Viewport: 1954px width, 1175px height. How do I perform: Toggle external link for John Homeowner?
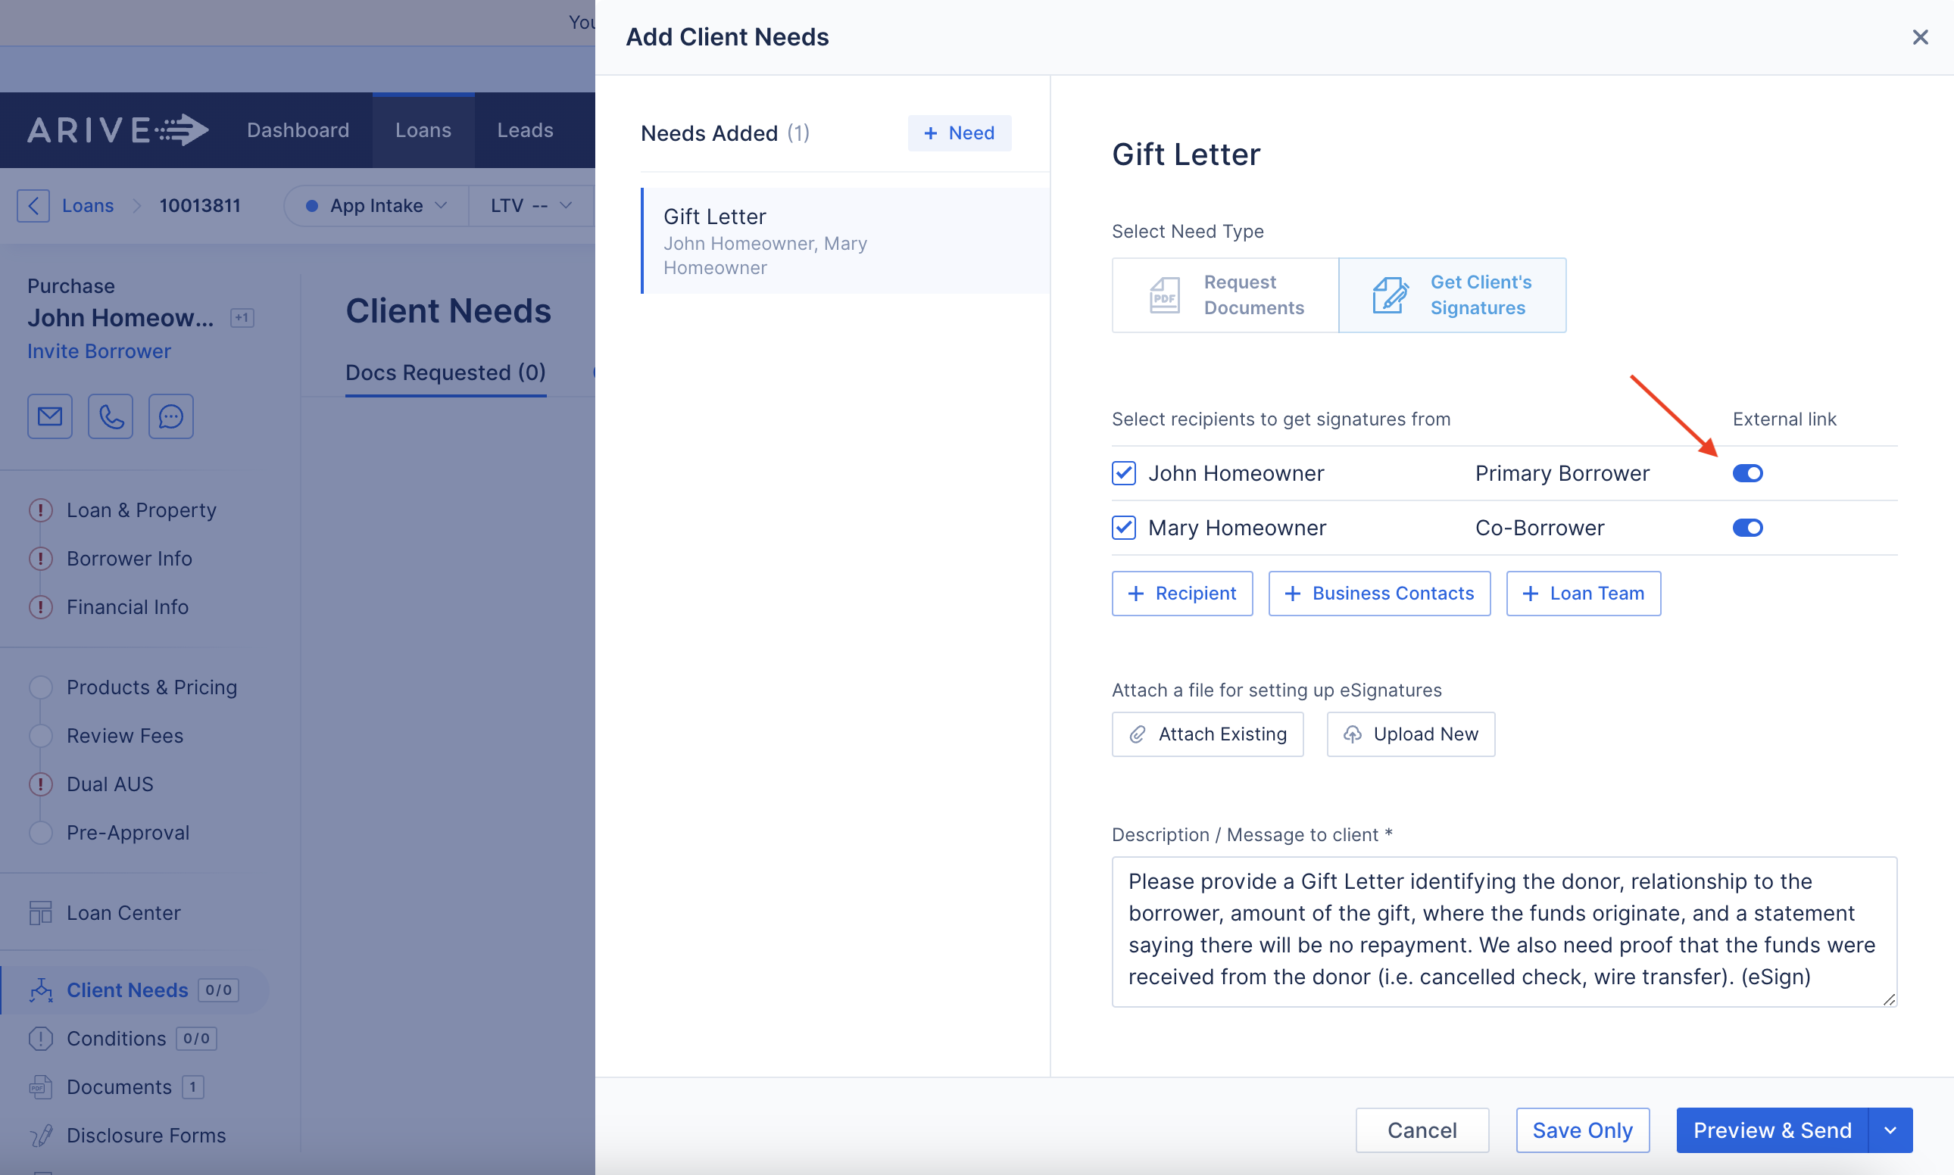[x=1747, y=473]
